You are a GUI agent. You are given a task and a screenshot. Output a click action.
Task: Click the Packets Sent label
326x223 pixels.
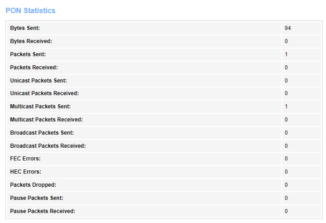pyautogui.click(x=28, y=54)
